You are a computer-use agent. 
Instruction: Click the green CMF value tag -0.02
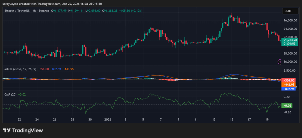coord(287,105)
